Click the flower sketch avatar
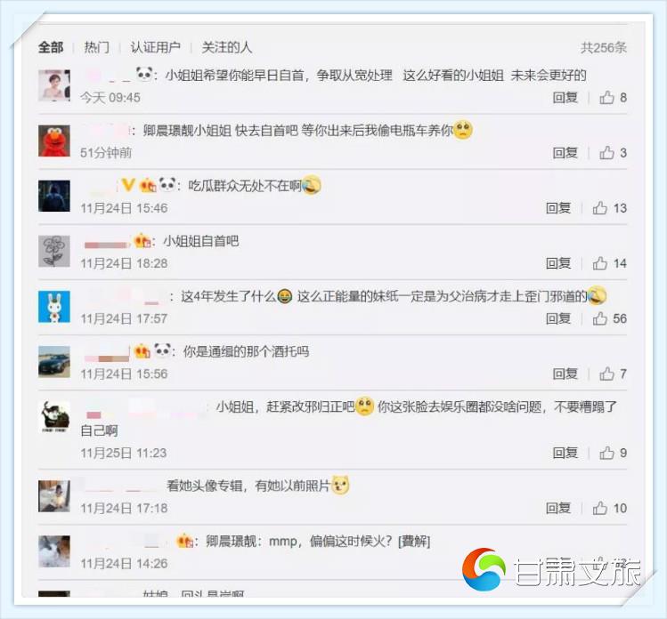The image size is (667, 619). point(54,251)
